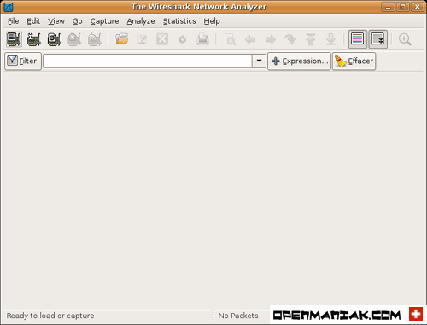427x325 pixels.
Task: Open the Capture menu
Action: pos(104,21)
